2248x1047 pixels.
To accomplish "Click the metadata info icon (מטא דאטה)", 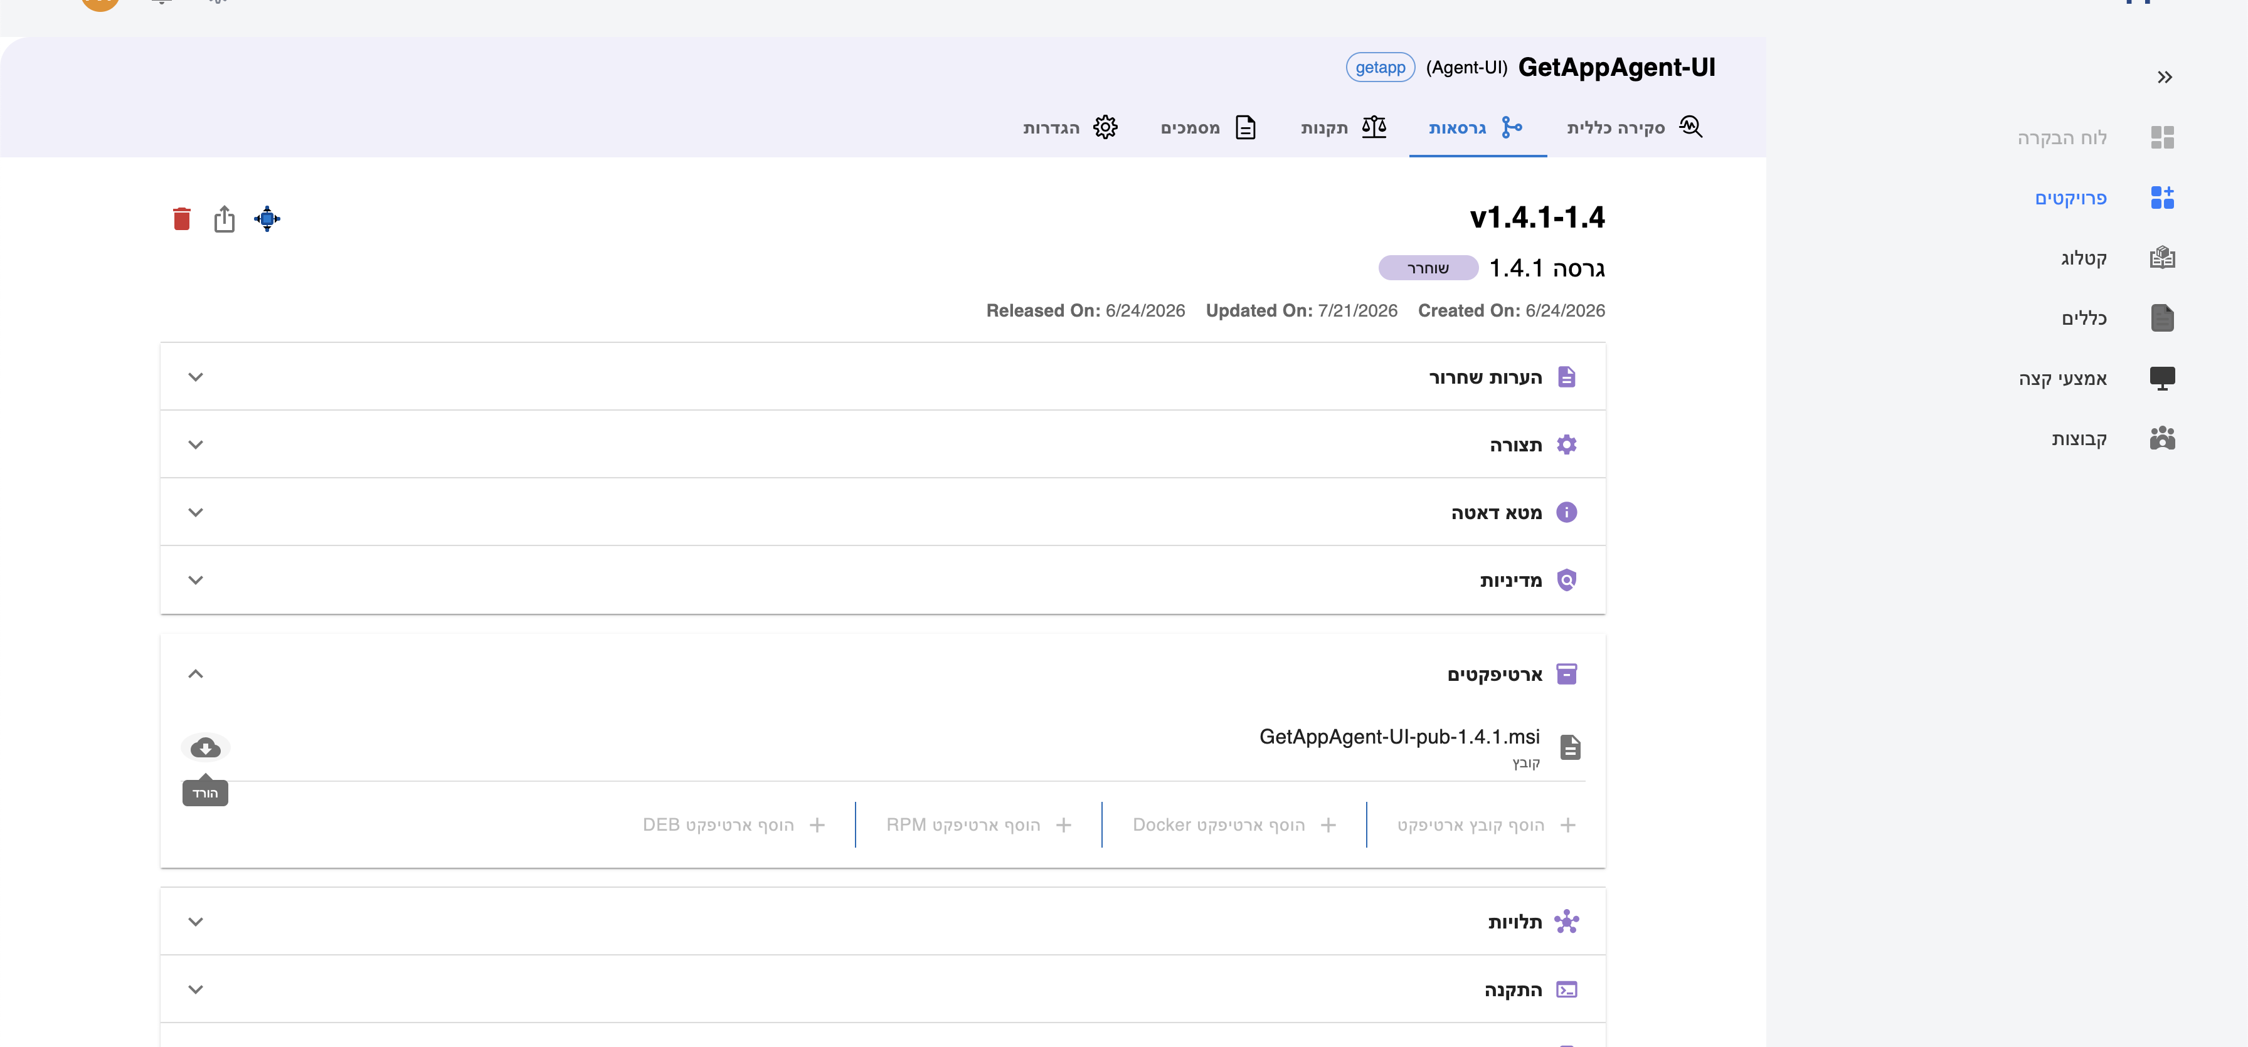I will coord(1566,512).
